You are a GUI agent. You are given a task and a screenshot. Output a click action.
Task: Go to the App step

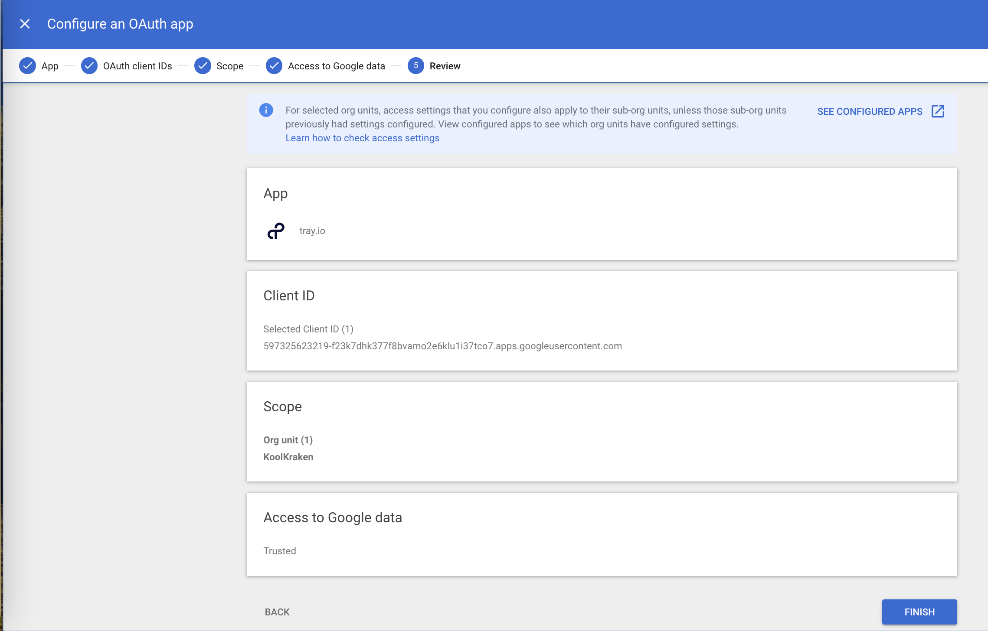click(50, 66)
